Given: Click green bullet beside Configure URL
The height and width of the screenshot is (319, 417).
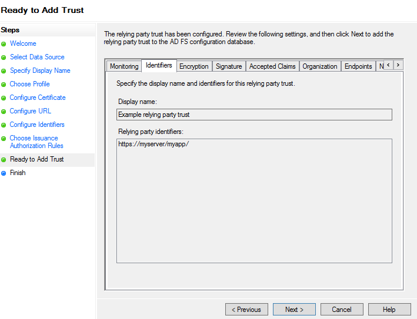Looking at the screenshot, I should click(4, 112).
